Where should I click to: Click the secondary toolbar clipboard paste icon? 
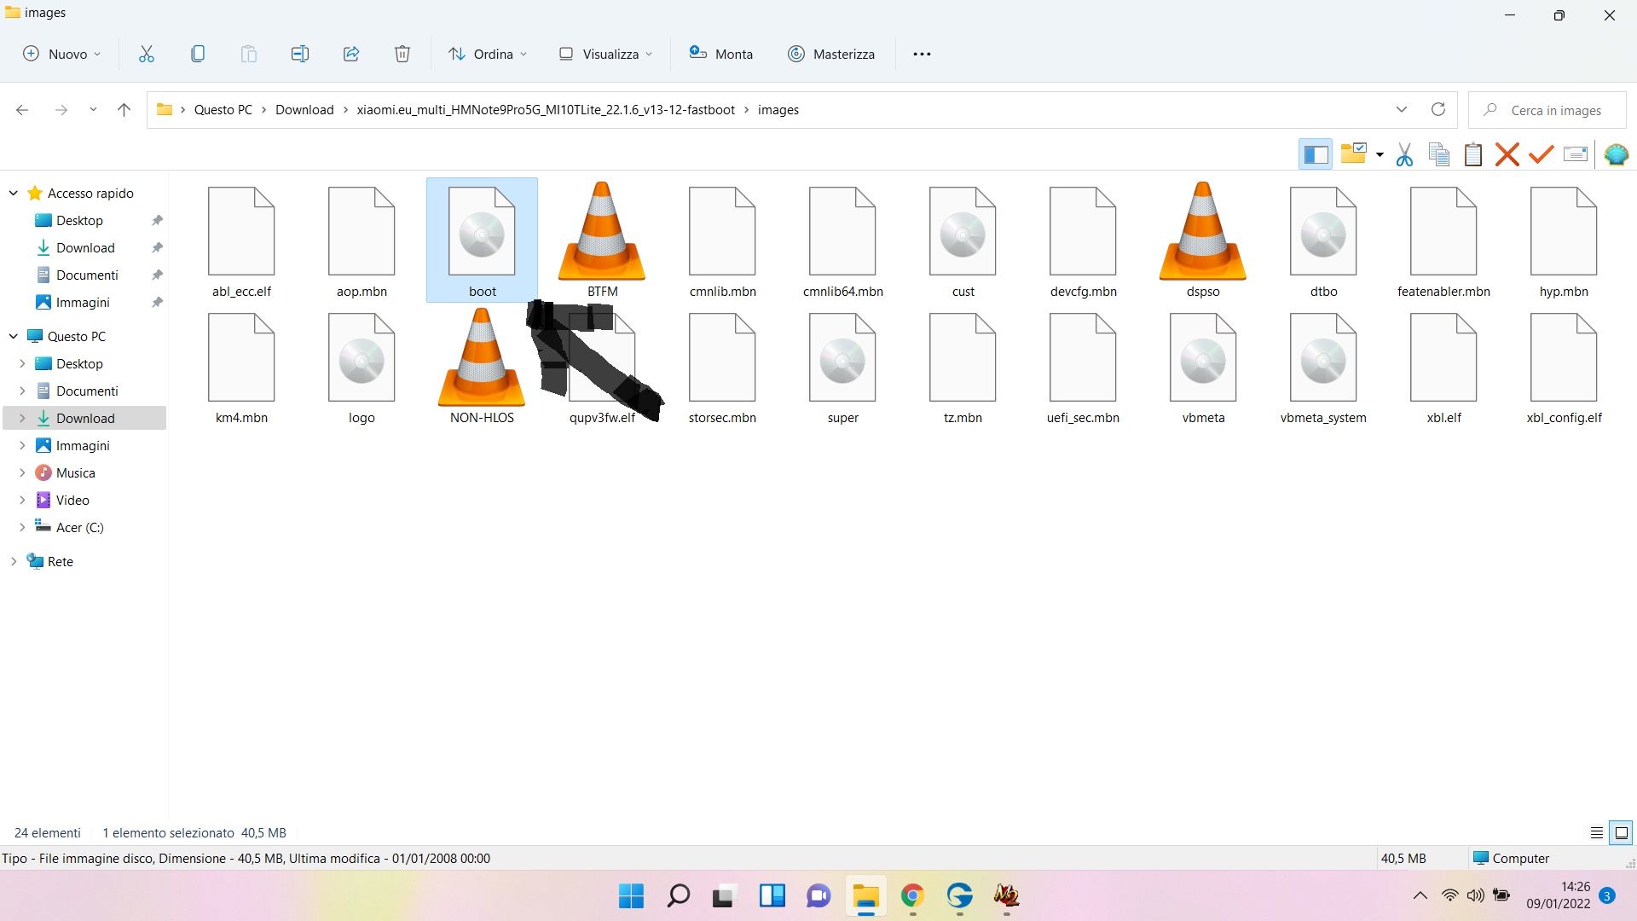(1473, 154)
